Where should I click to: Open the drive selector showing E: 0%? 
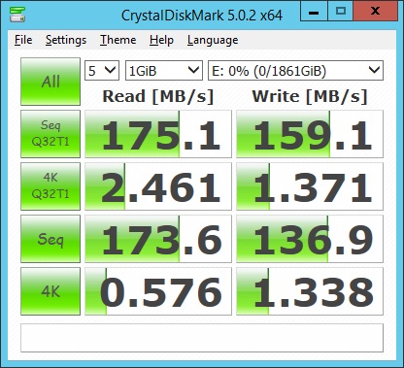[x=295, y=70]
